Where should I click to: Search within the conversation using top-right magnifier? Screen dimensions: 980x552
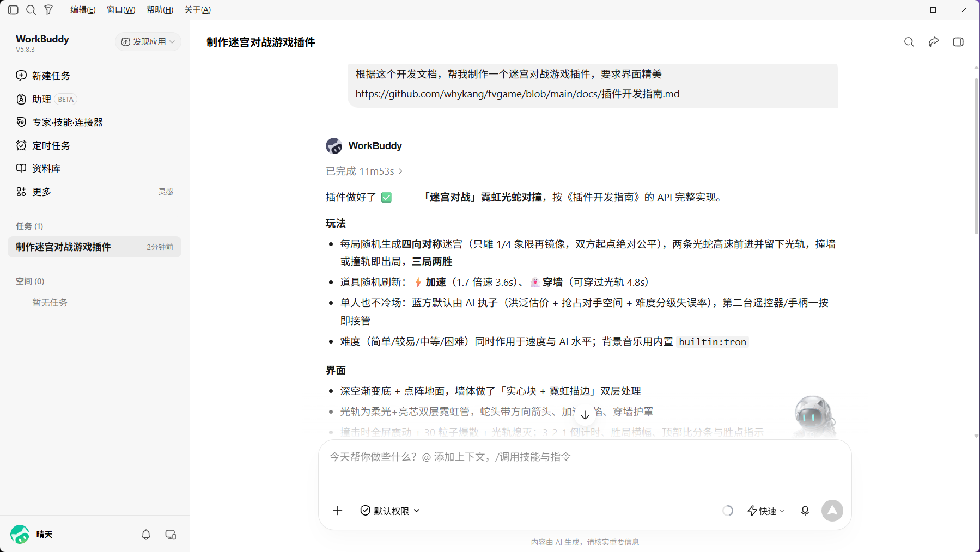[x=909, y=42]
